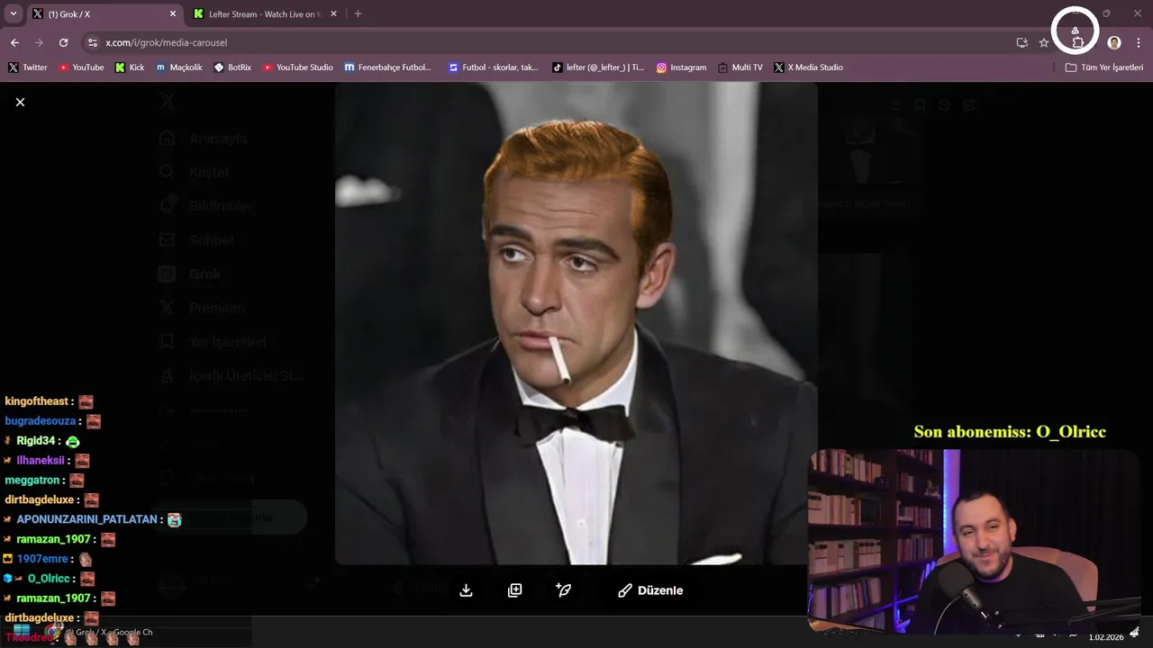The height and width of the screenshot is (648, 1153).
Task: Go back in Chrome
Action: [14, 42]
